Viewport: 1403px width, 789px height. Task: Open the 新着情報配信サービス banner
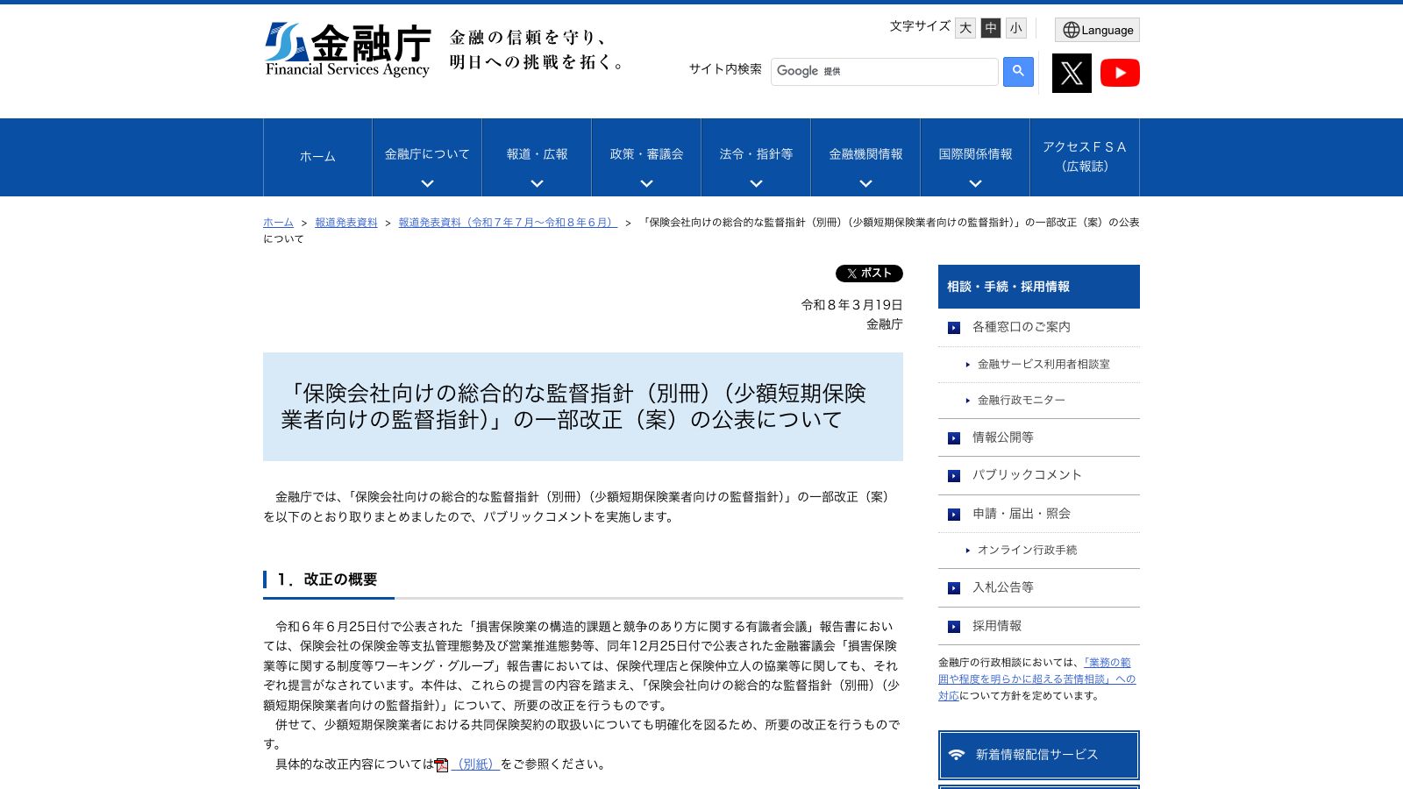(1039, 755)
